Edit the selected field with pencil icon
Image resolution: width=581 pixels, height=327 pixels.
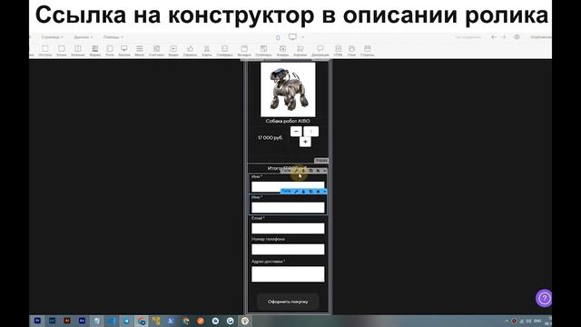(x=296, y=192)
